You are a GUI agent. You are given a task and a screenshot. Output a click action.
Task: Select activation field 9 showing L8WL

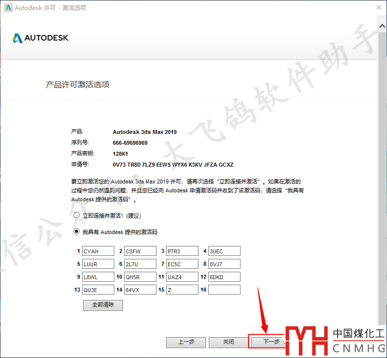tap(98, 277)
